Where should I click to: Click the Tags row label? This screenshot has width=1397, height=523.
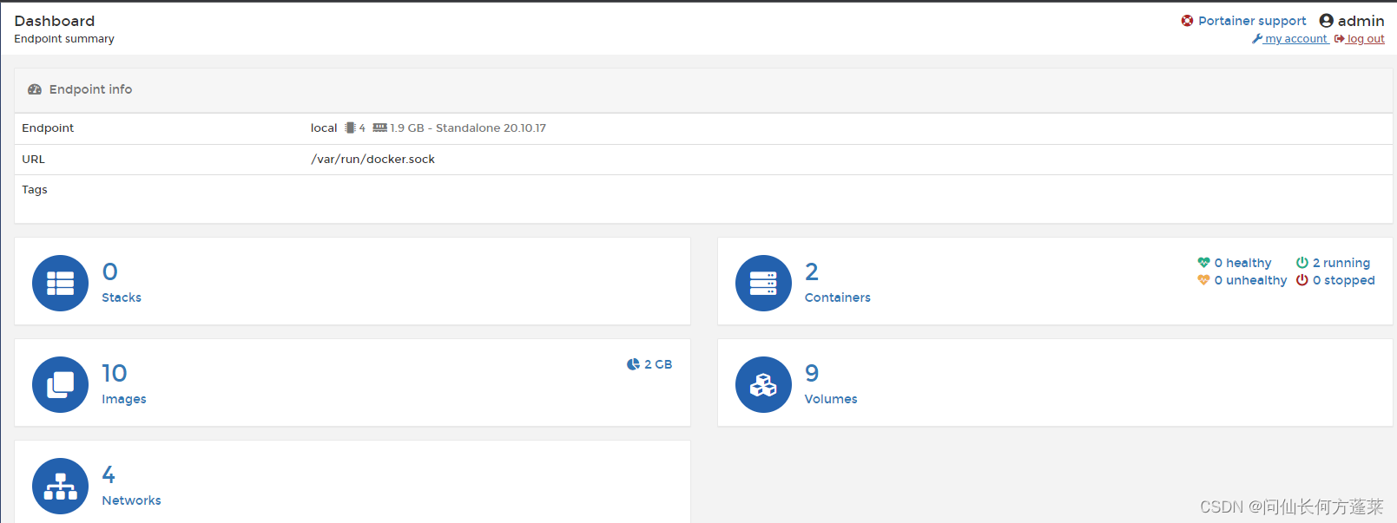coord(35,190)
